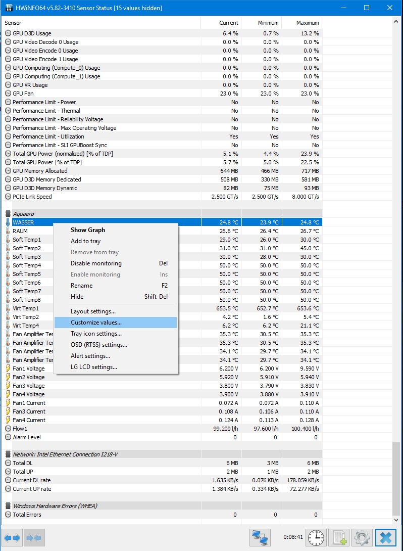Select GPU Video Decode 0 Usage row

(162, 42)
